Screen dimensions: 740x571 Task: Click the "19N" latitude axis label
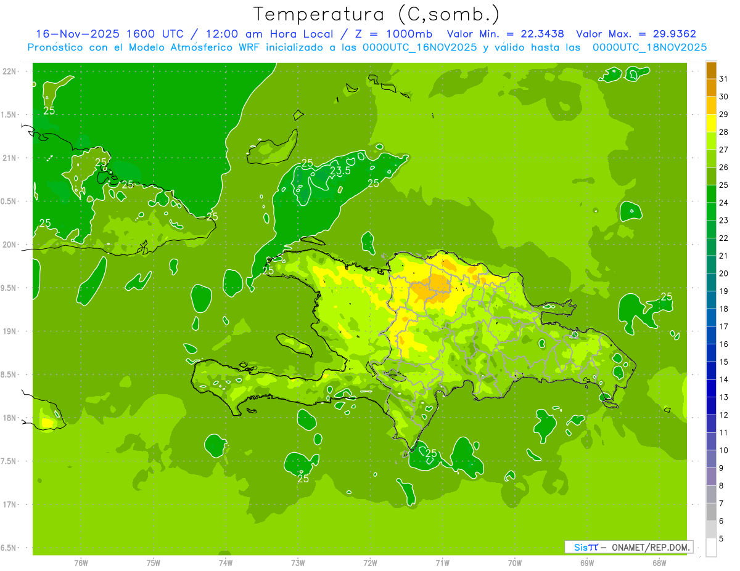tap(10, 331)
